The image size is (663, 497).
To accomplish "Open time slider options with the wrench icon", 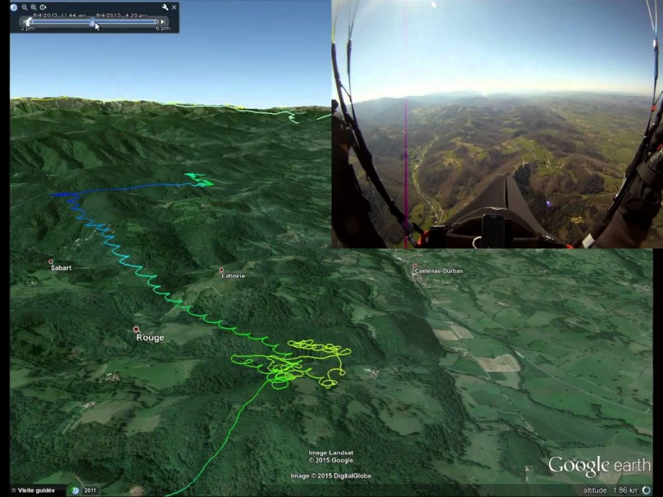I will (165, 7).
